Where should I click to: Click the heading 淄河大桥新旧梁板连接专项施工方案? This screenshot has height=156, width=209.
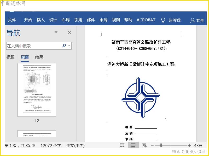(x=141, y=64)
